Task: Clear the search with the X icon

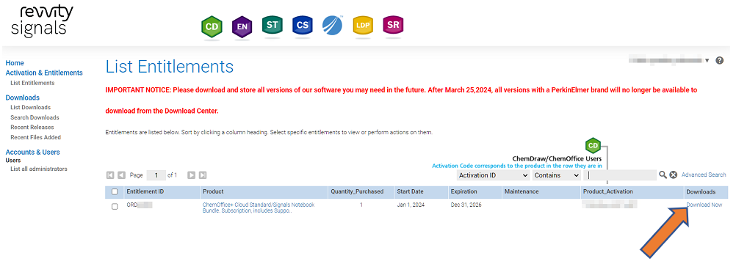Action: coord(673,175)
